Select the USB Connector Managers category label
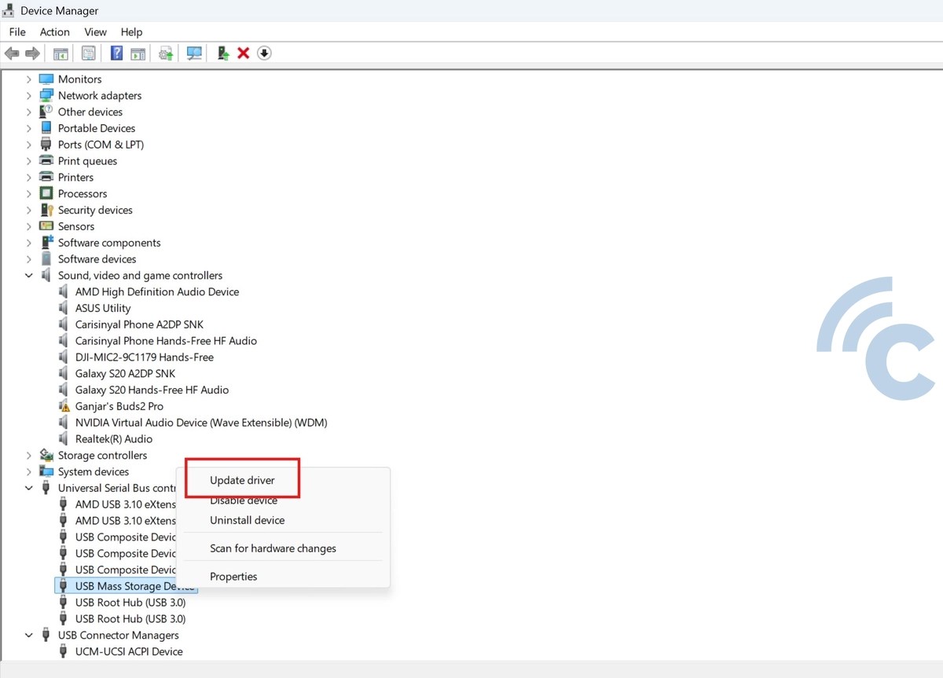 point(119,636)
